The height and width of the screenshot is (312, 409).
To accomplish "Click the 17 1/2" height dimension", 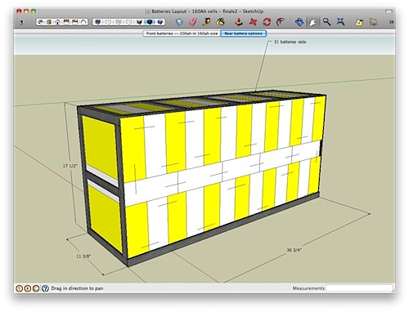I will 70,166.
